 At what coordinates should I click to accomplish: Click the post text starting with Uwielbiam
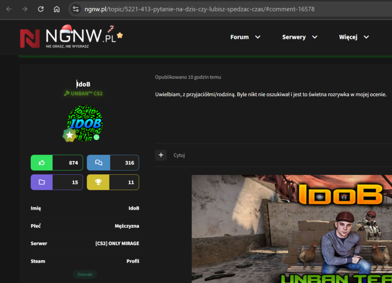(x=271, y=94)
